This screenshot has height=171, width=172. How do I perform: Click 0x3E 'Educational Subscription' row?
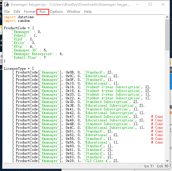click(x=78, y=105)
